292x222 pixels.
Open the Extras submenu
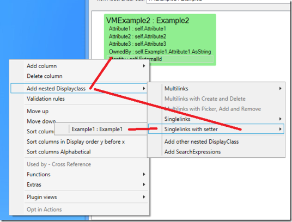(80, 184)
